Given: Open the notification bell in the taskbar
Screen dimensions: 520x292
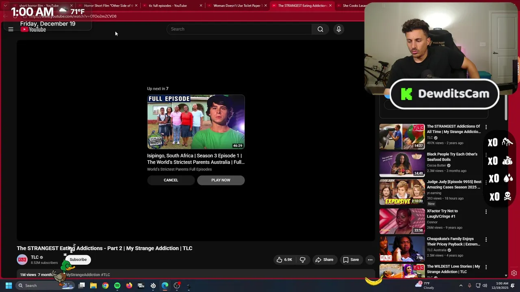Looking at the screenshot, I should 513,286.
